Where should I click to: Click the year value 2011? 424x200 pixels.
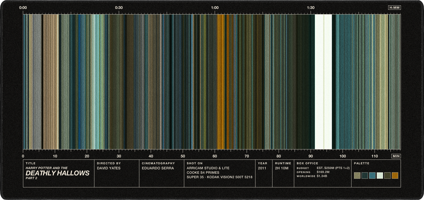coord(263,168)
